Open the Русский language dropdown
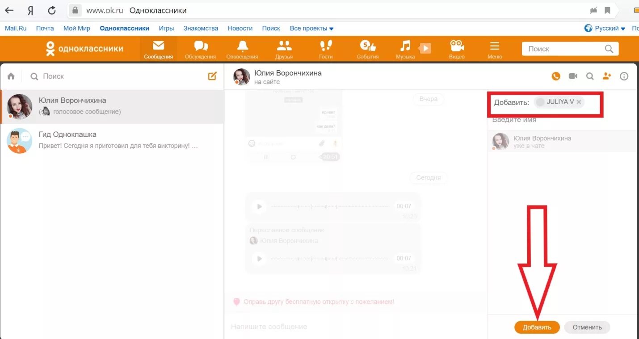 [x=605, y=28]
